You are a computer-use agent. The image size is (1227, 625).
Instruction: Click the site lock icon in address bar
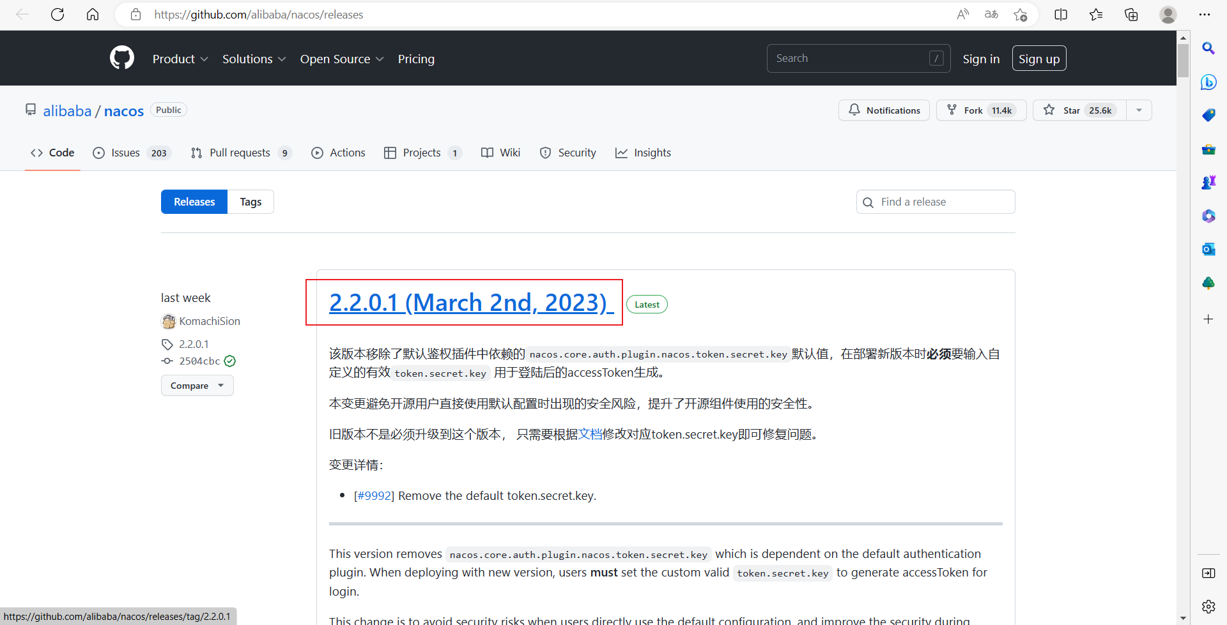tap(135, 14)
